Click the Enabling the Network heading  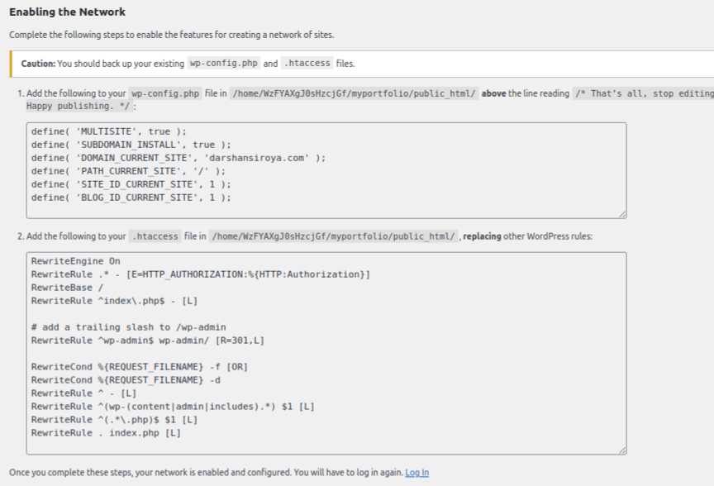[68, 12]
